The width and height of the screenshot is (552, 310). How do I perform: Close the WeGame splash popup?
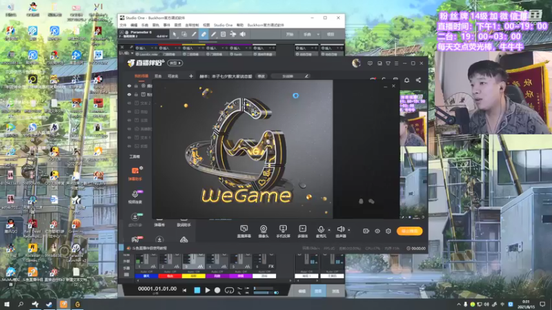(393, 85)
